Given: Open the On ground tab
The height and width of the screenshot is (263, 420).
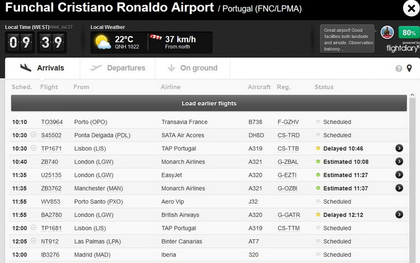Looking at the screenshot, I should pos(192,68).
